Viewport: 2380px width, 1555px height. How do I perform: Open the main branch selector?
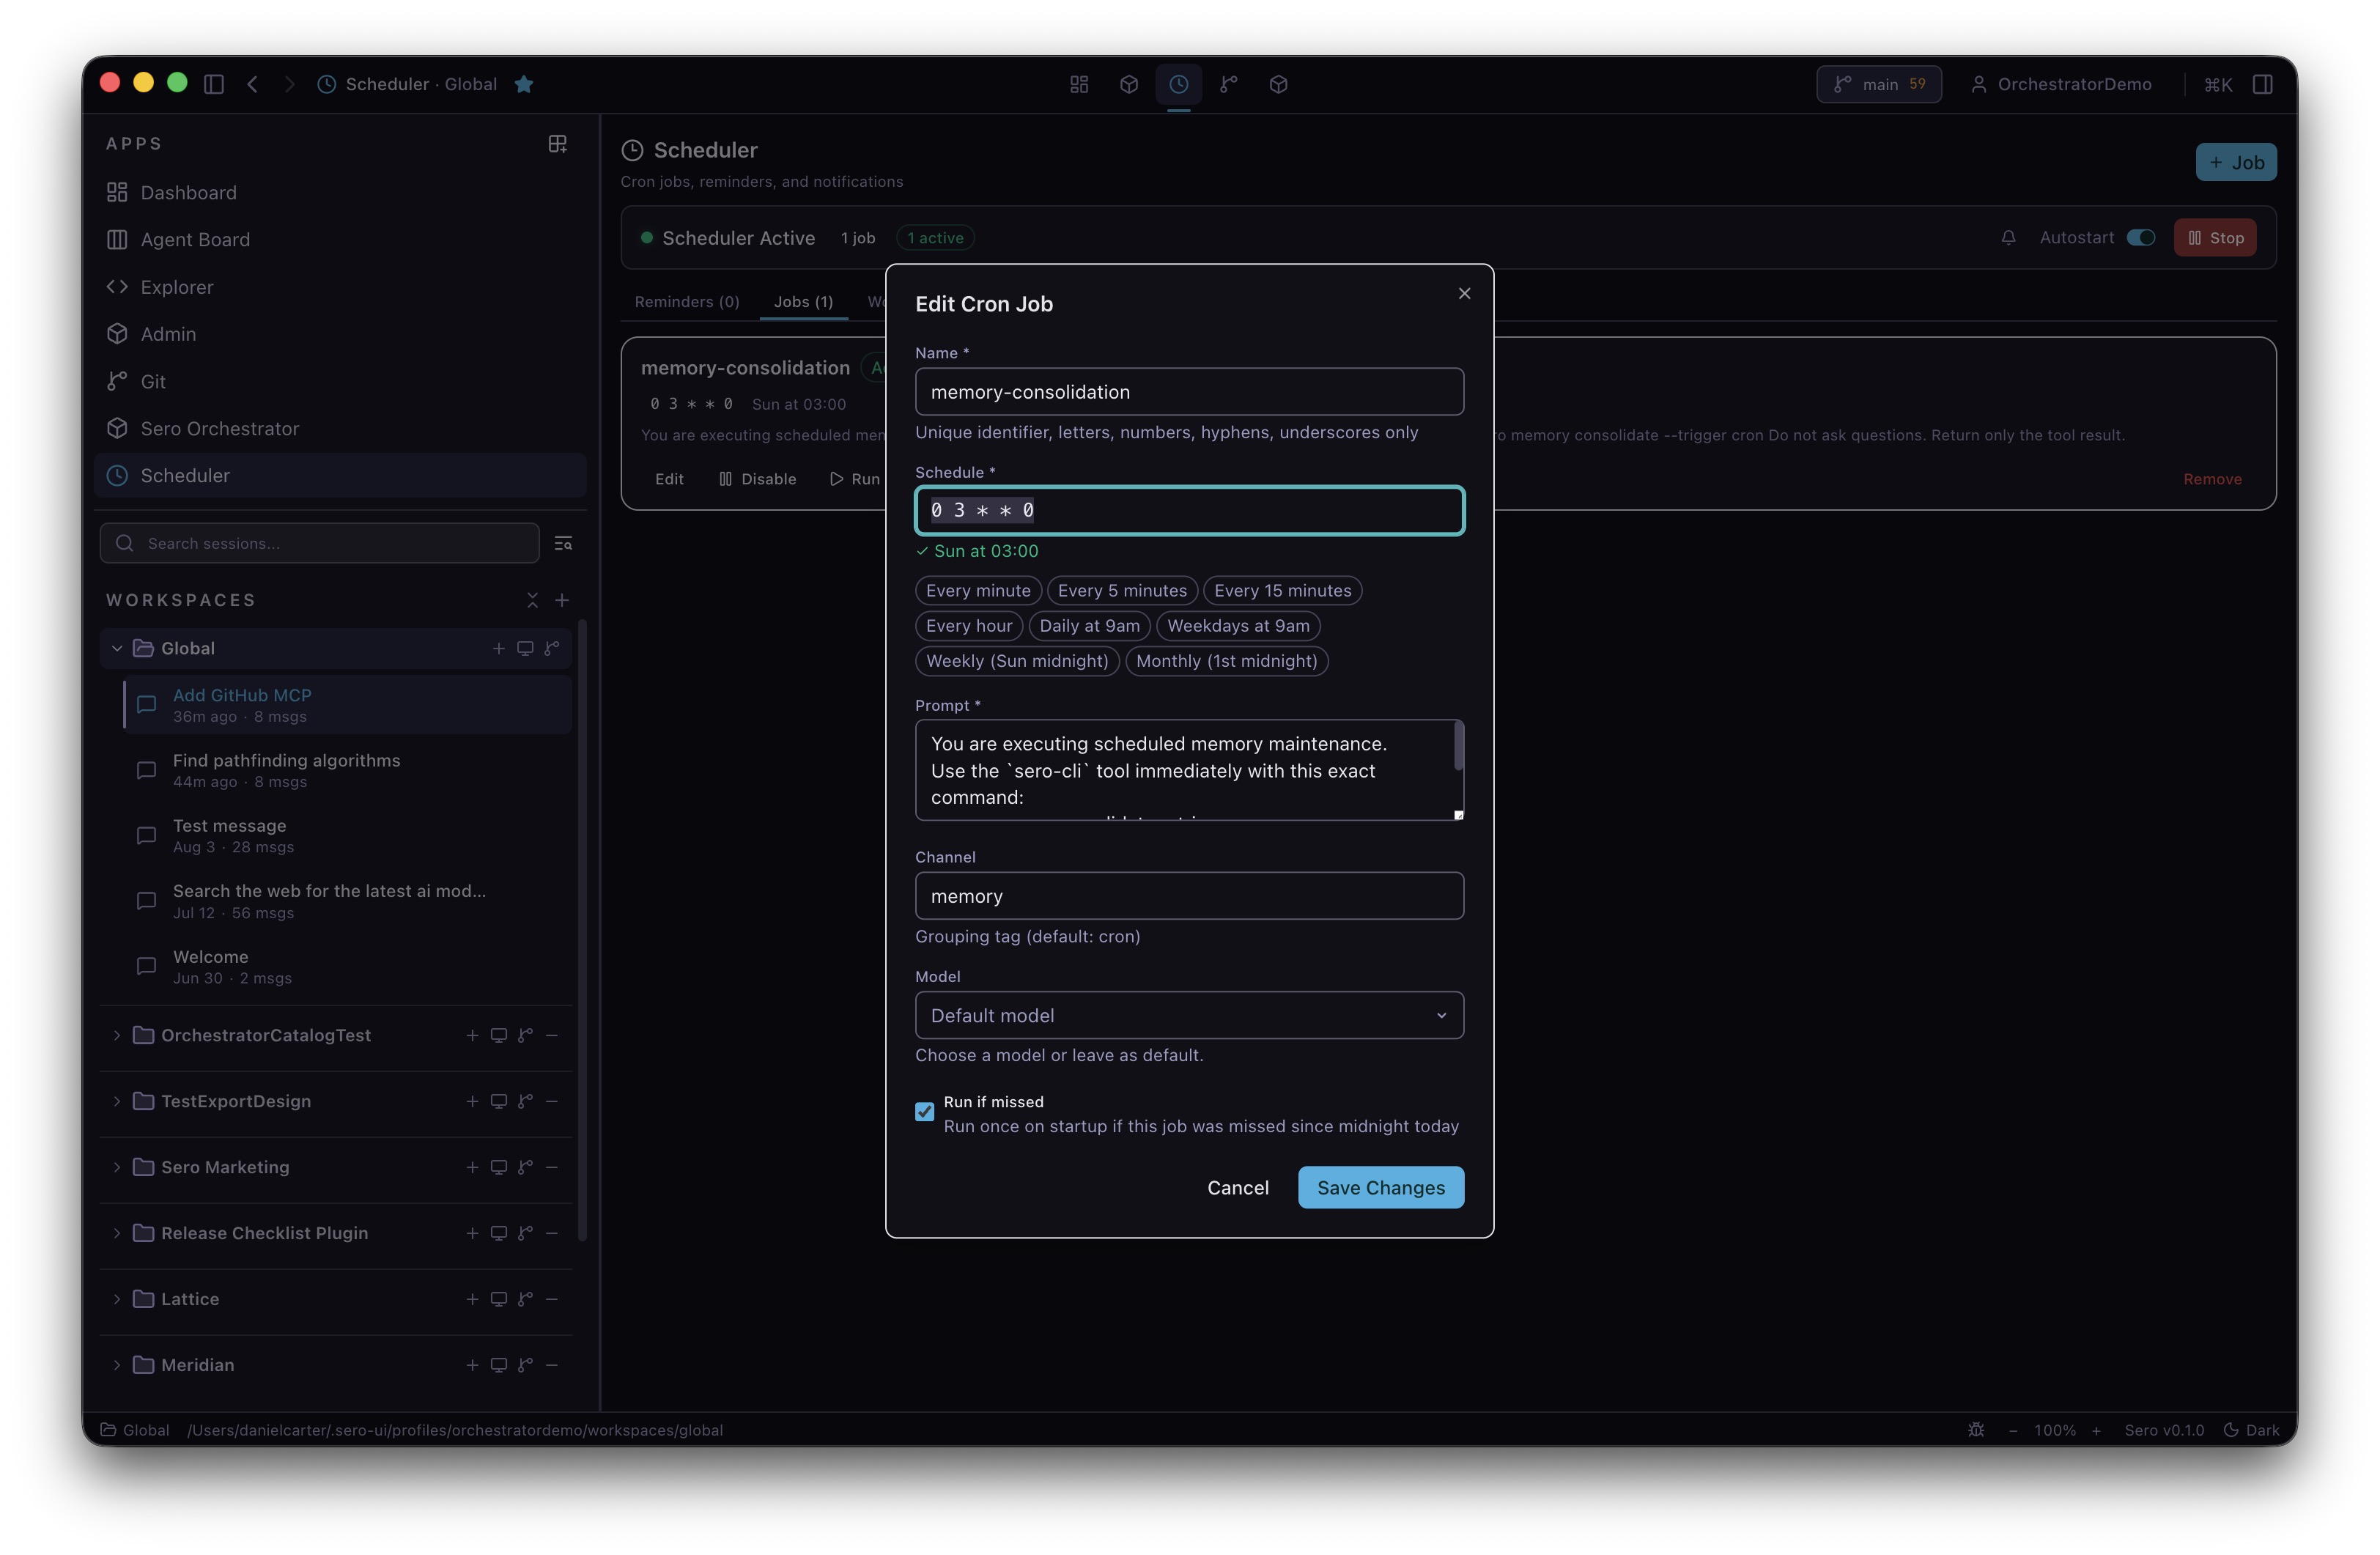coord(1878,84)
